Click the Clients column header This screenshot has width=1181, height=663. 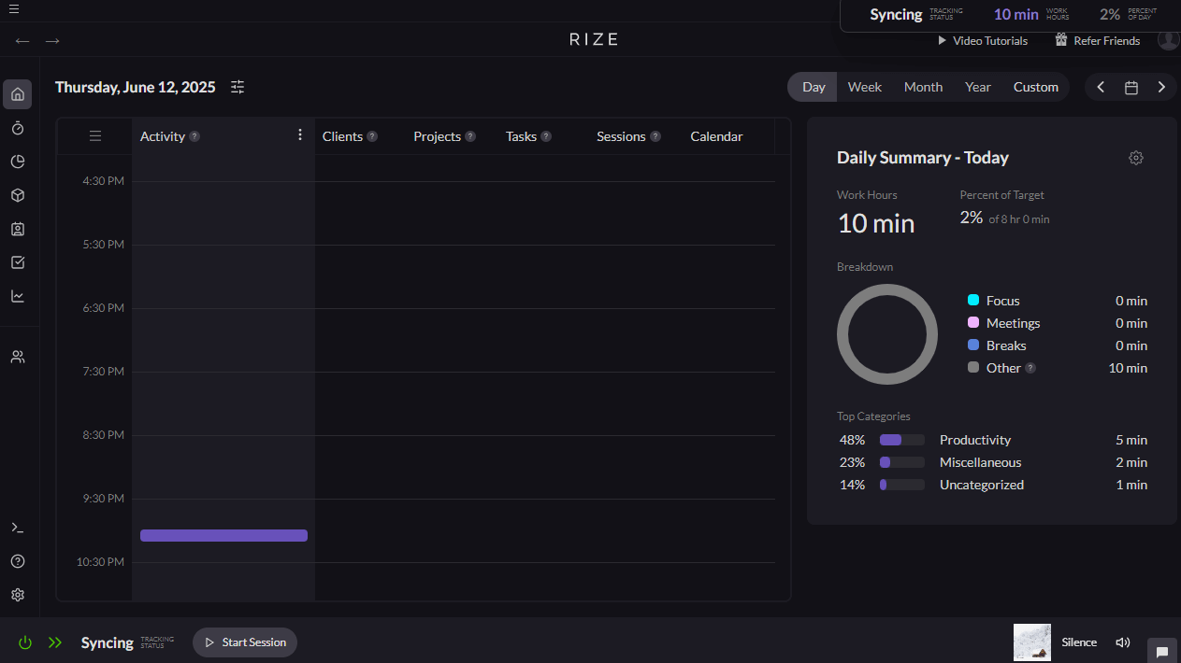tap(342, 136)
